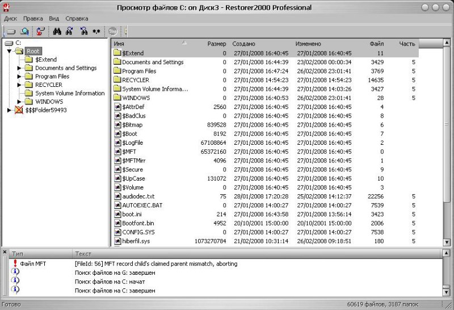Click the Stop toolbar icon
Image resolution: width=454 pixels, height=310 pixels.
113,32
